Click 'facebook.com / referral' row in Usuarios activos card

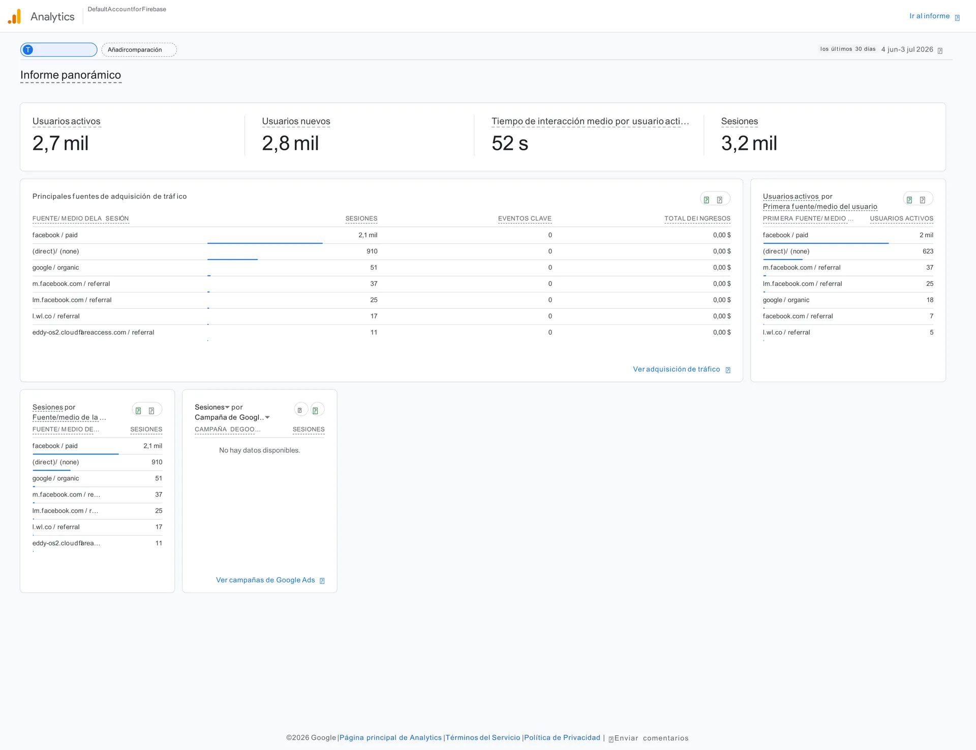[848, 316]
